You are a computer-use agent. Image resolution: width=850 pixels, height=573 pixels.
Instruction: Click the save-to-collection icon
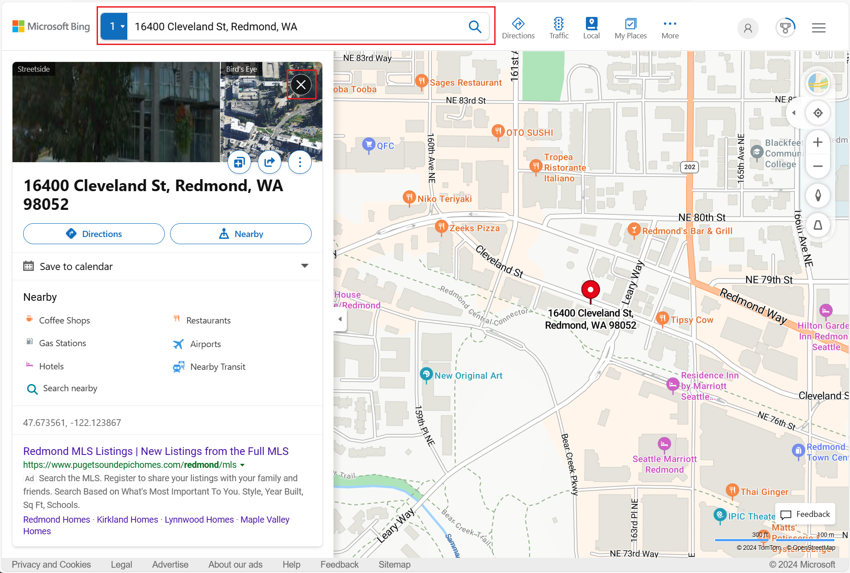pyautogui.click(x=240, y=162)
